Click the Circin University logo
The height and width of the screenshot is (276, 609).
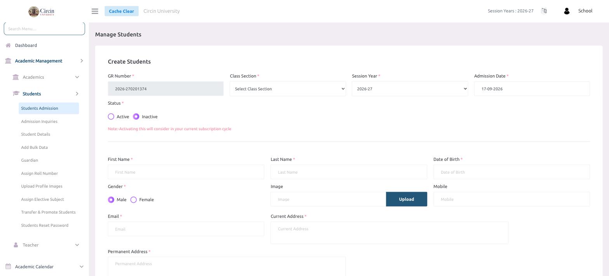point(41,12)
